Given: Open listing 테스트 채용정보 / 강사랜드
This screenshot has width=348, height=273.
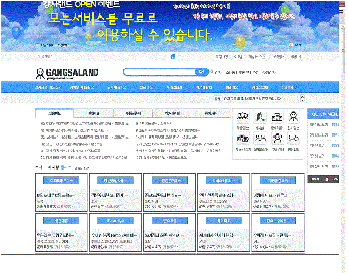Looking at the screenshot, I should pyautogui.click(x=154, y=123).
